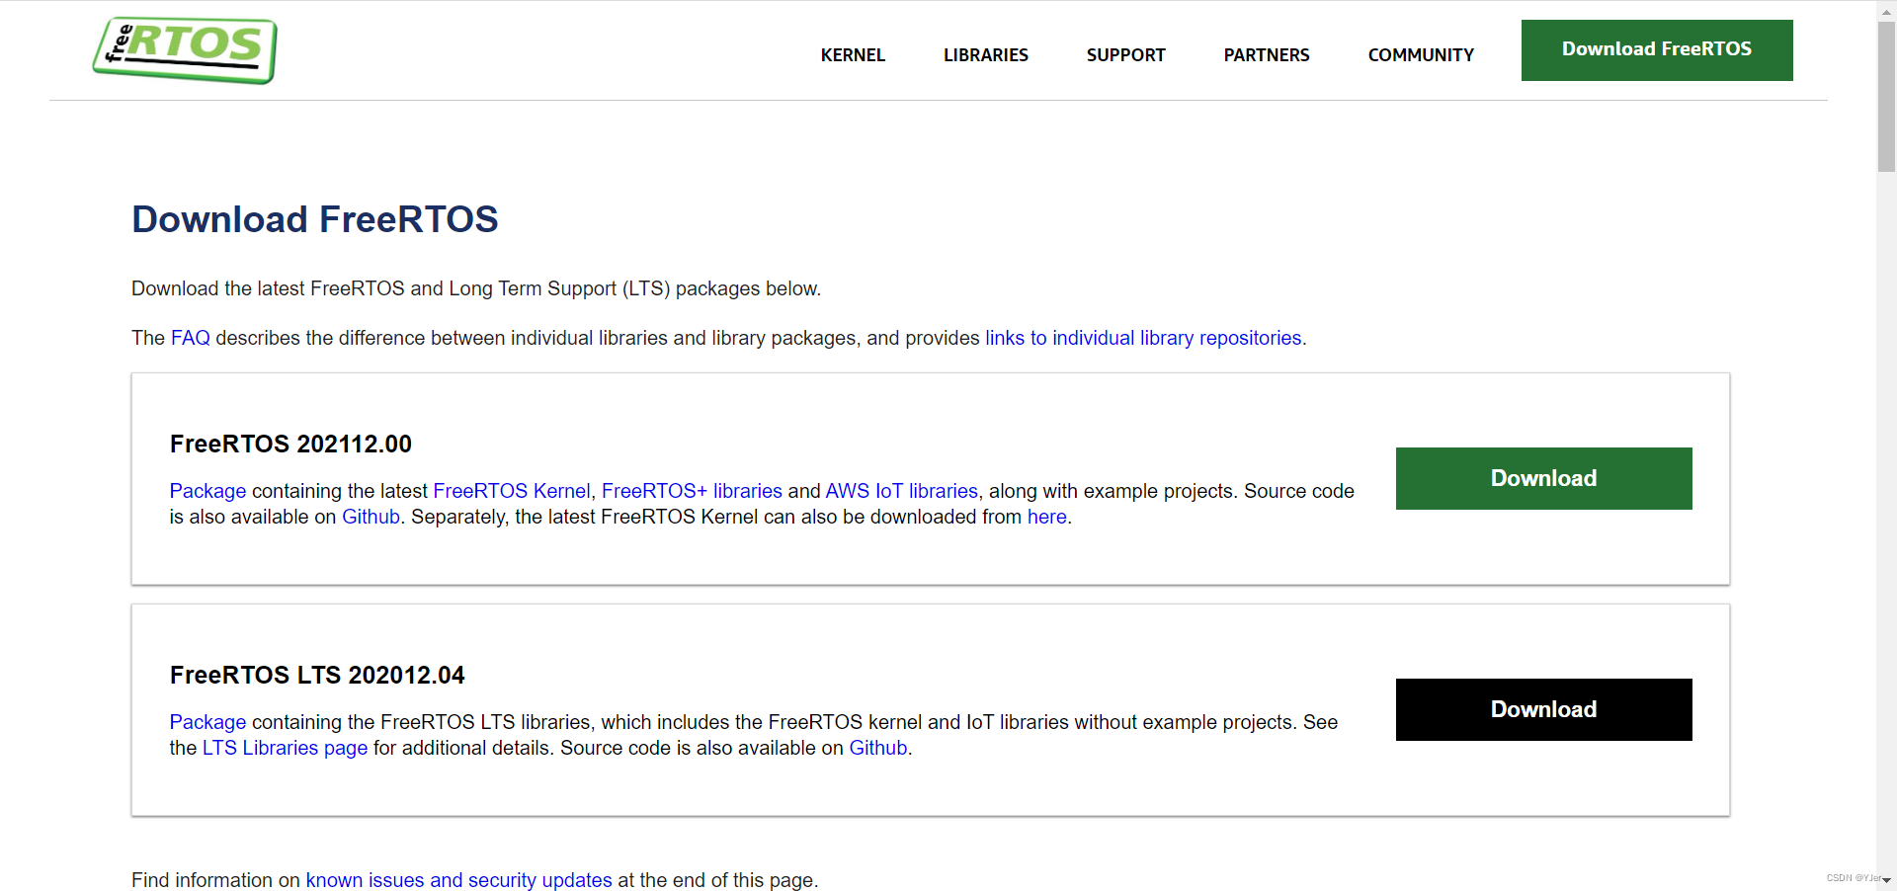Open the FreeRTOS Kernel link
Screen dimensions: 1897x891
pos(512,491)
